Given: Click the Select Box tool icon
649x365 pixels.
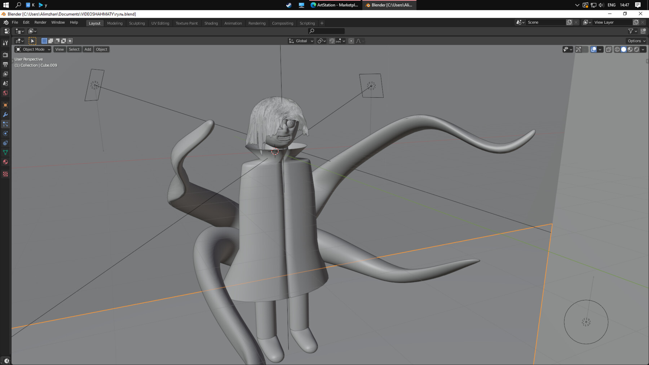Looking at the screenshot, I should click(x=32, y=41).
